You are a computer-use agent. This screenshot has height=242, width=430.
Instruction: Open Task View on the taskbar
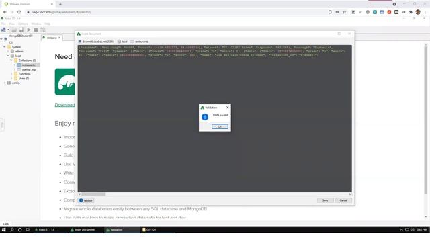(x=28, y=230)
